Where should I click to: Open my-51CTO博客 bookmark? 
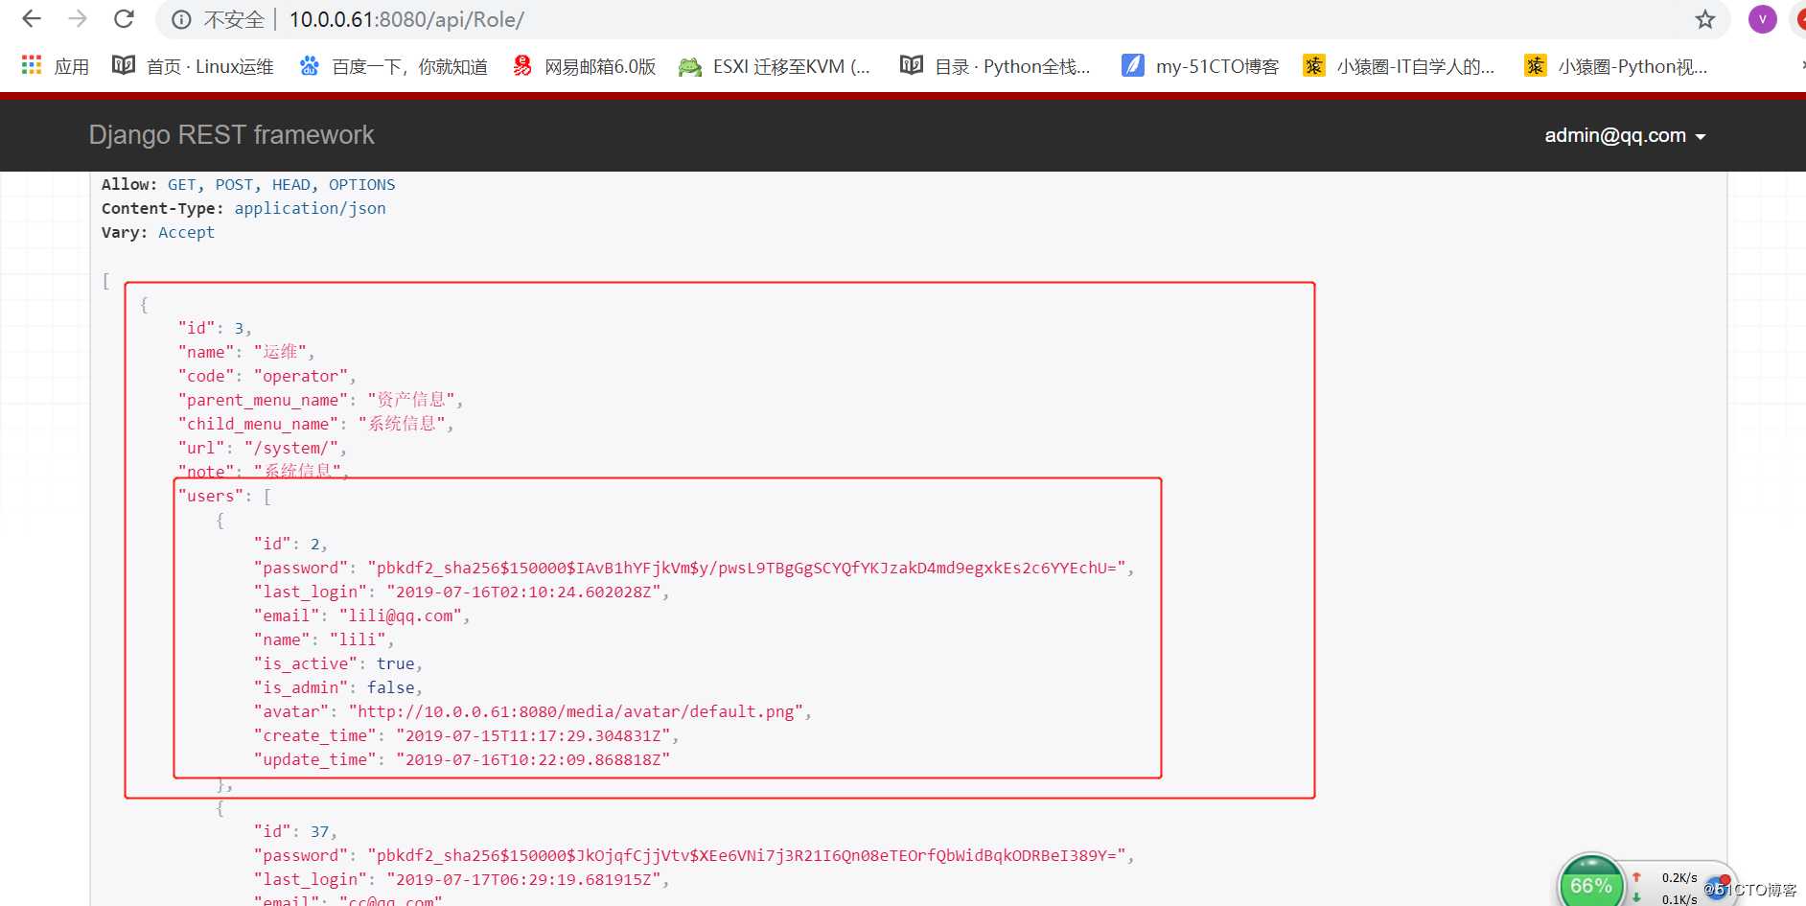point(1200,66)
